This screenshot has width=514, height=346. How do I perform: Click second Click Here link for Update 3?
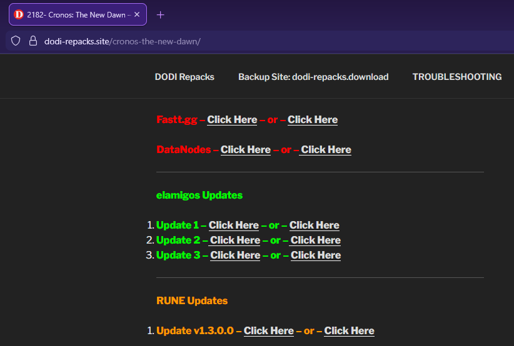(x=316, y=255)
